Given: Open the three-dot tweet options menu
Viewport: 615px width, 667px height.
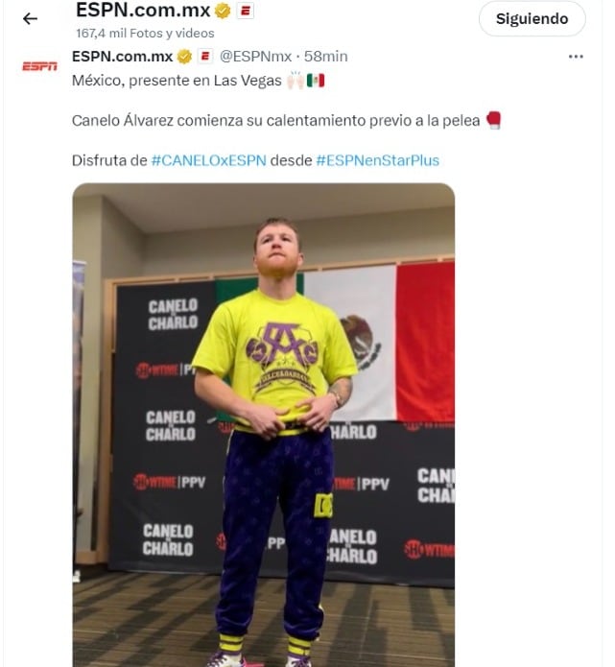Looking at the screenshot, I should (576, 57).
